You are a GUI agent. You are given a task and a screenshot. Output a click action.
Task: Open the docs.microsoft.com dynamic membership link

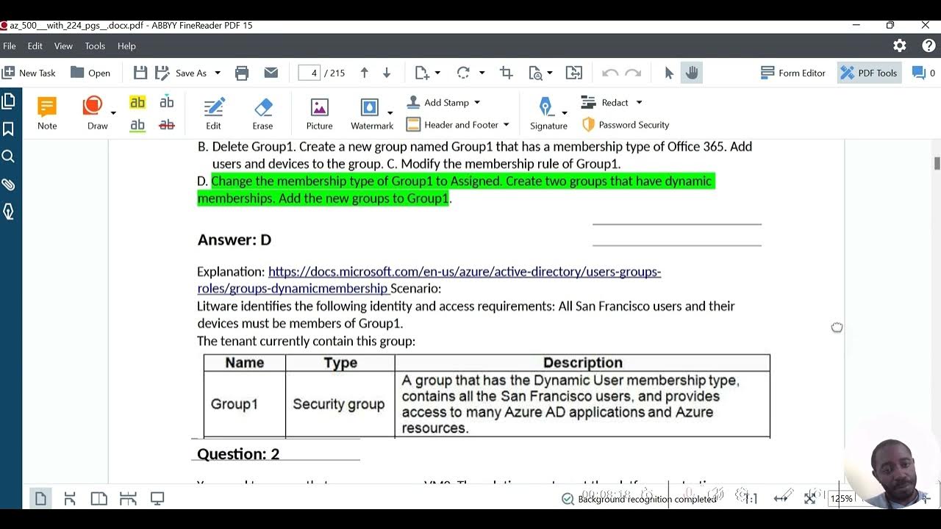click(x=429, y=280)
